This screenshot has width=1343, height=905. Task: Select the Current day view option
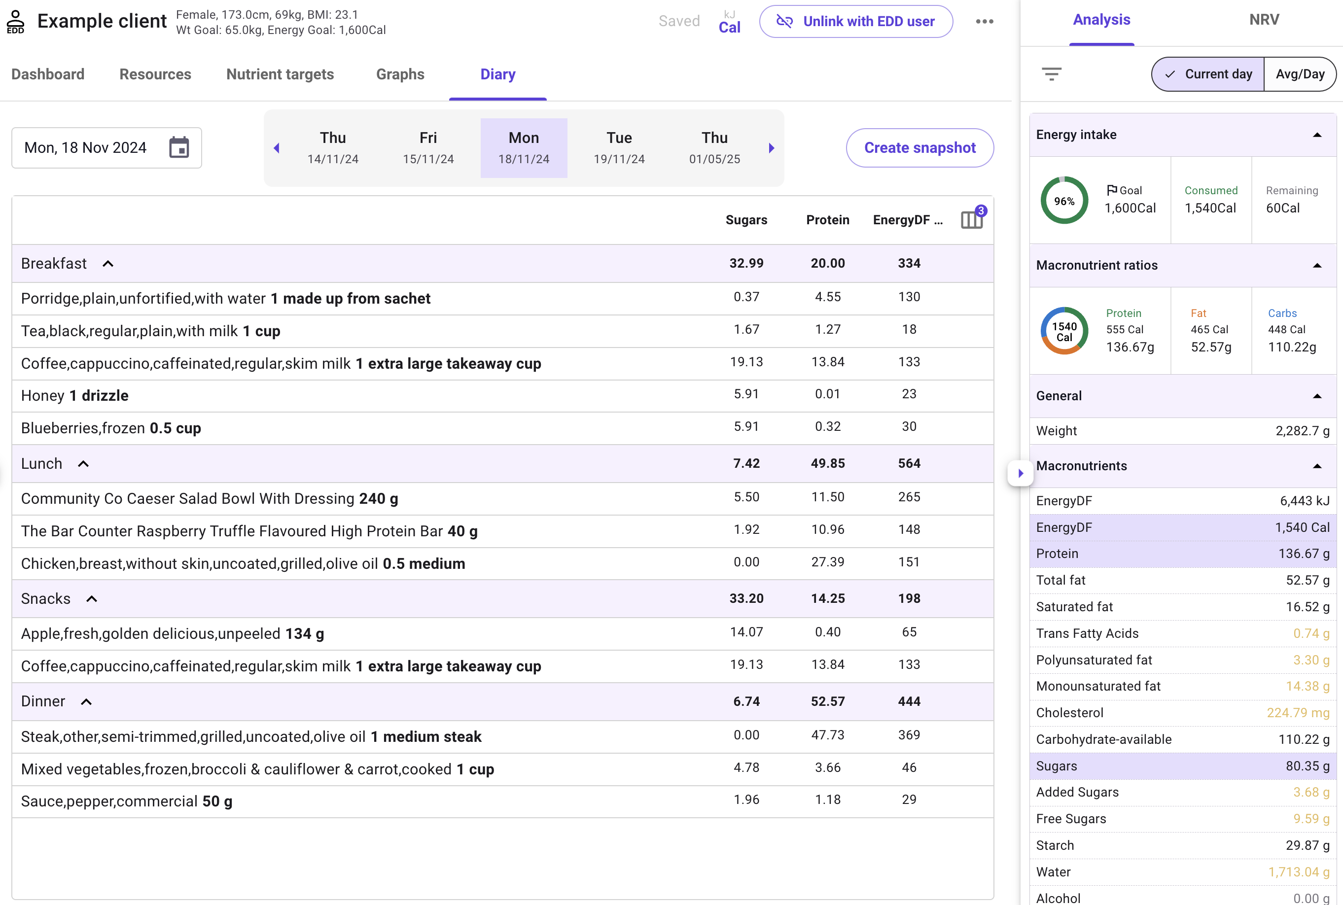coord(1208,74)
